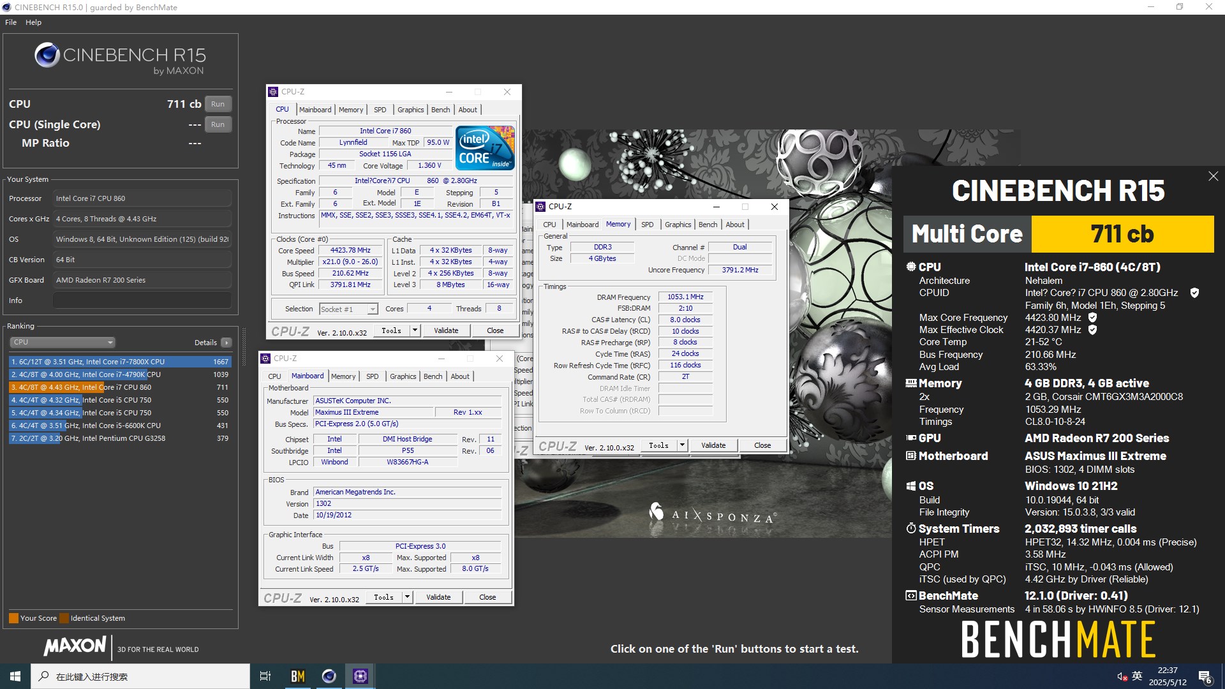1225x689 pixels.
Task: Click the Windows taskbar search box
Action: 140,676
